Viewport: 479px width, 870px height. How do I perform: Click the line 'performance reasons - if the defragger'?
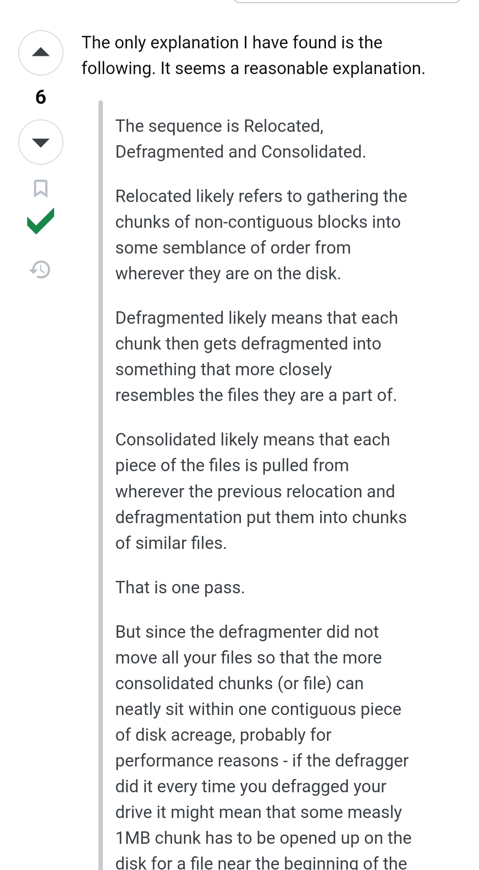click(262, 761)
